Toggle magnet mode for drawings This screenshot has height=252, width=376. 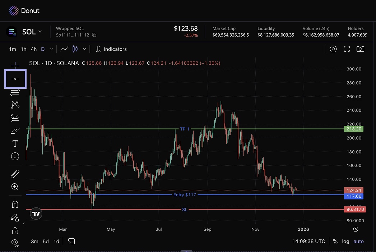[x=15, y=205]
